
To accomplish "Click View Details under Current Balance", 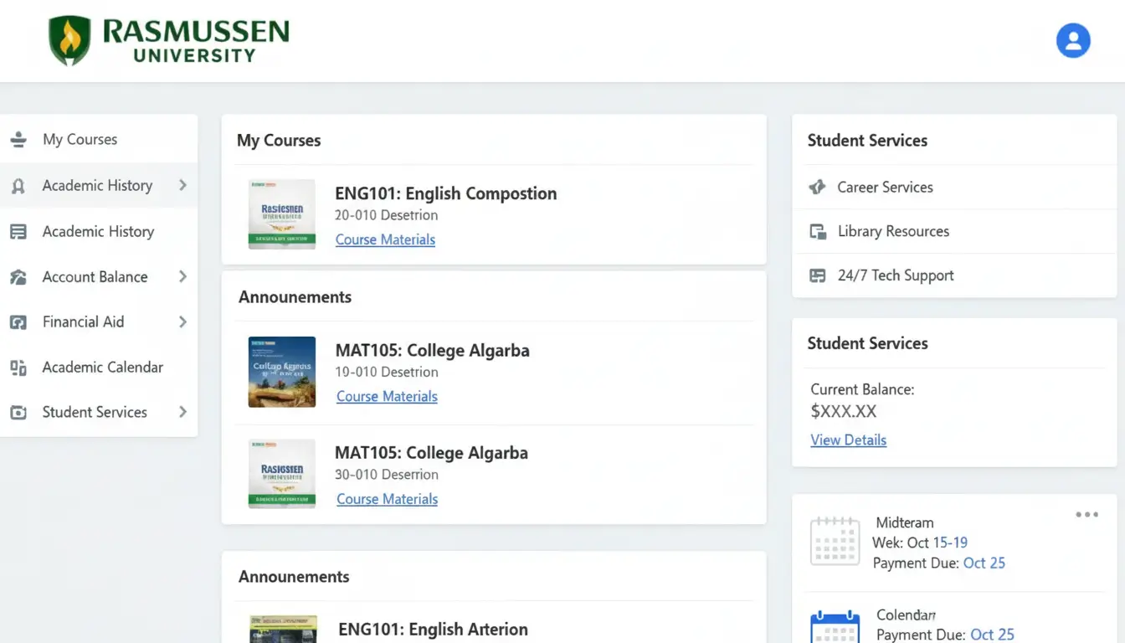I will tap(848, 440).
